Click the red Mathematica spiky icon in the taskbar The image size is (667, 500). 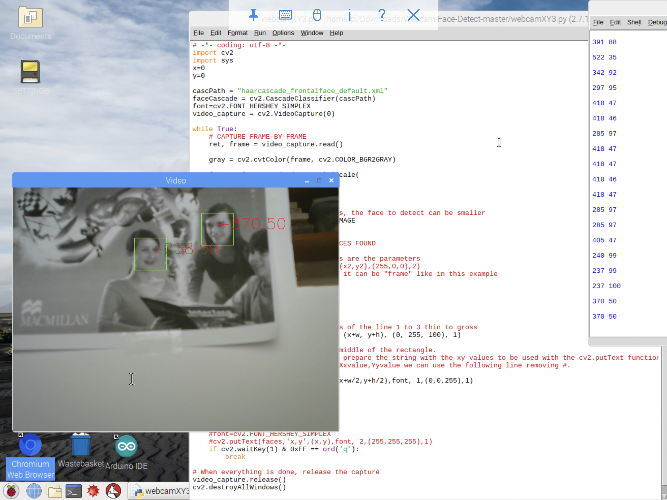(x=93, y=491)
